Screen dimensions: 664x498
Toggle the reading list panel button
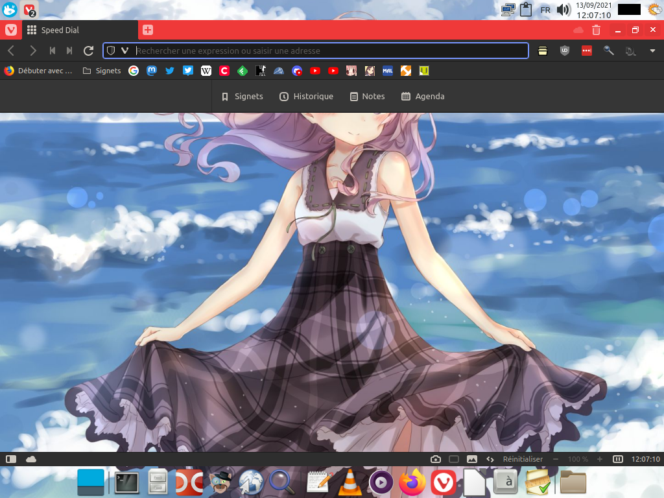[543, 51]
